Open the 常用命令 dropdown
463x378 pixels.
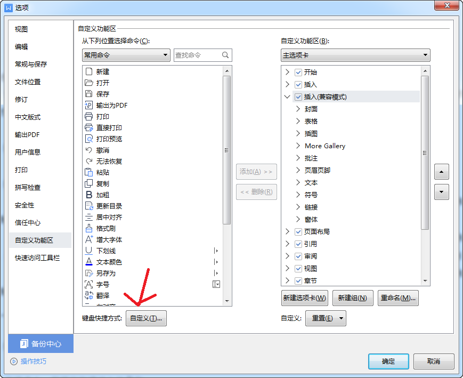pyautogui.click(x=126, y=55)
